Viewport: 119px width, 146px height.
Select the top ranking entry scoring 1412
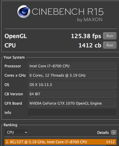tap(60, 142)
